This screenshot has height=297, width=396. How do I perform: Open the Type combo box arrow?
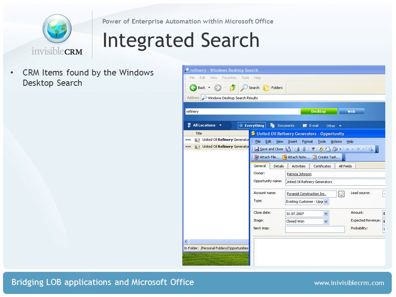tap(326, 202)
